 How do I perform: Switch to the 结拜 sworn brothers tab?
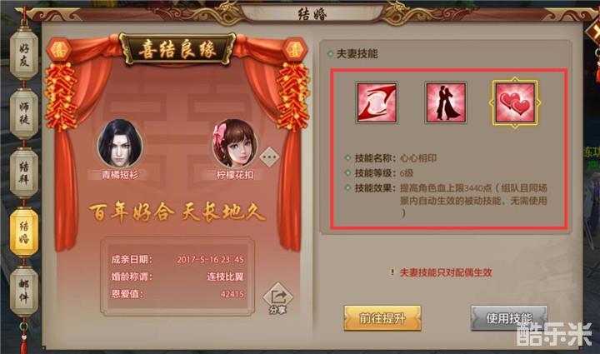(24, 172)
